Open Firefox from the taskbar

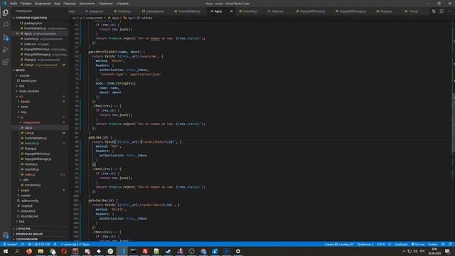tap(29, 251)
